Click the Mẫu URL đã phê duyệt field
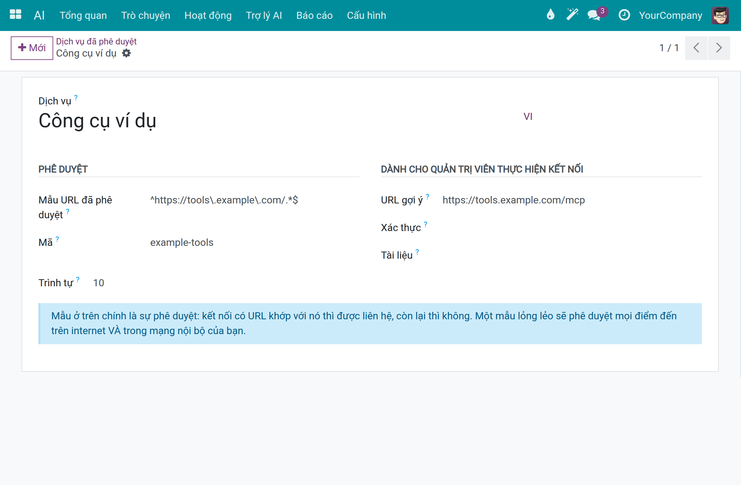 [x=255, y=200]
